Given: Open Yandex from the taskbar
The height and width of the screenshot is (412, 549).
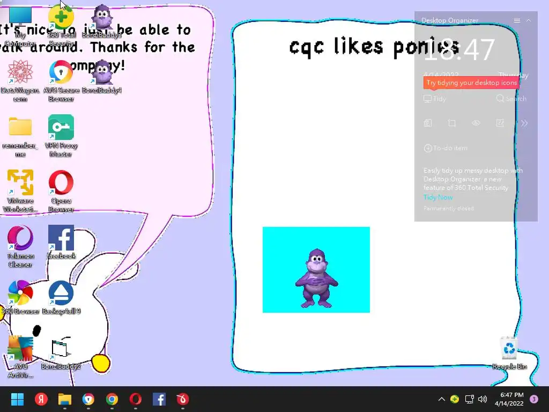Looking at the screenshot, I should (41, 399).
